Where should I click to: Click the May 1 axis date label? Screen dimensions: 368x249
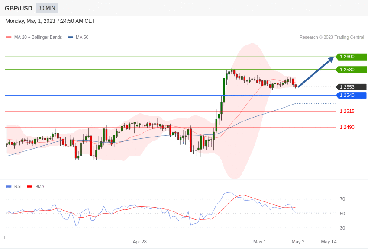260,242
